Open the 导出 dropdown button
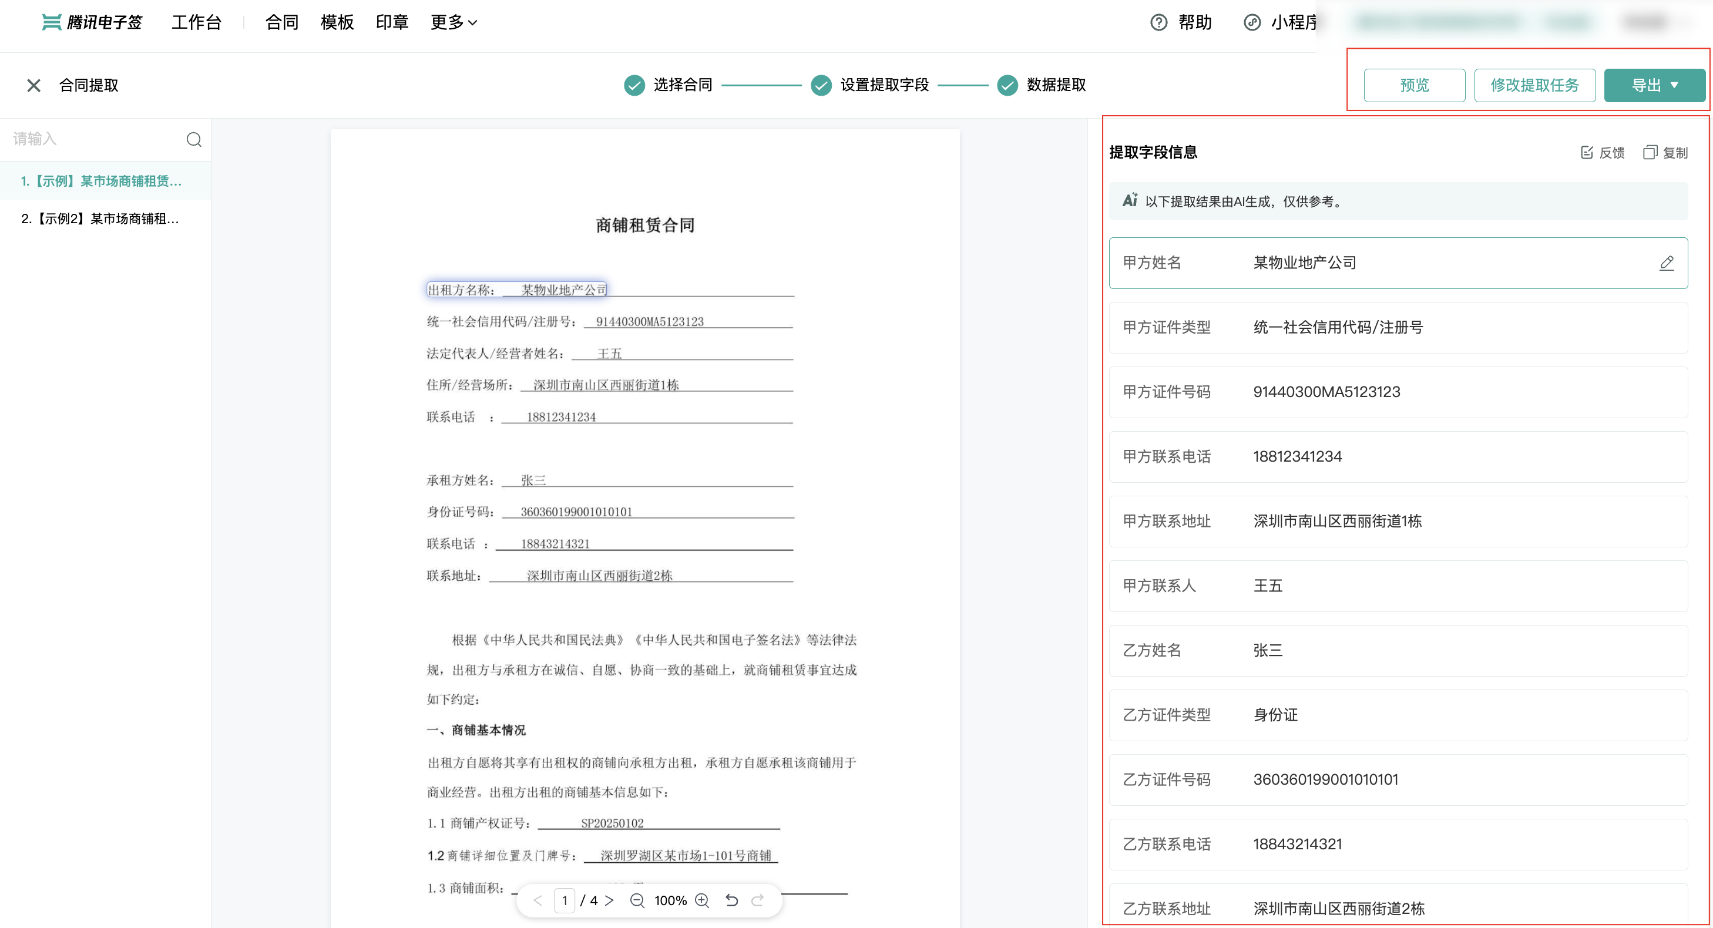 1654,85
